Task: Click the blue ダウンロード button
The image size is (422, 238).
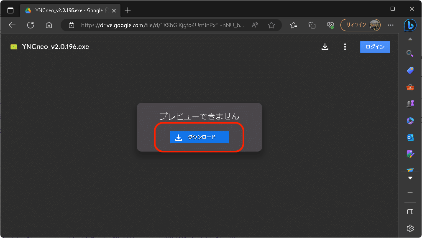Action: pyautogui.click(x=199, y=137)
